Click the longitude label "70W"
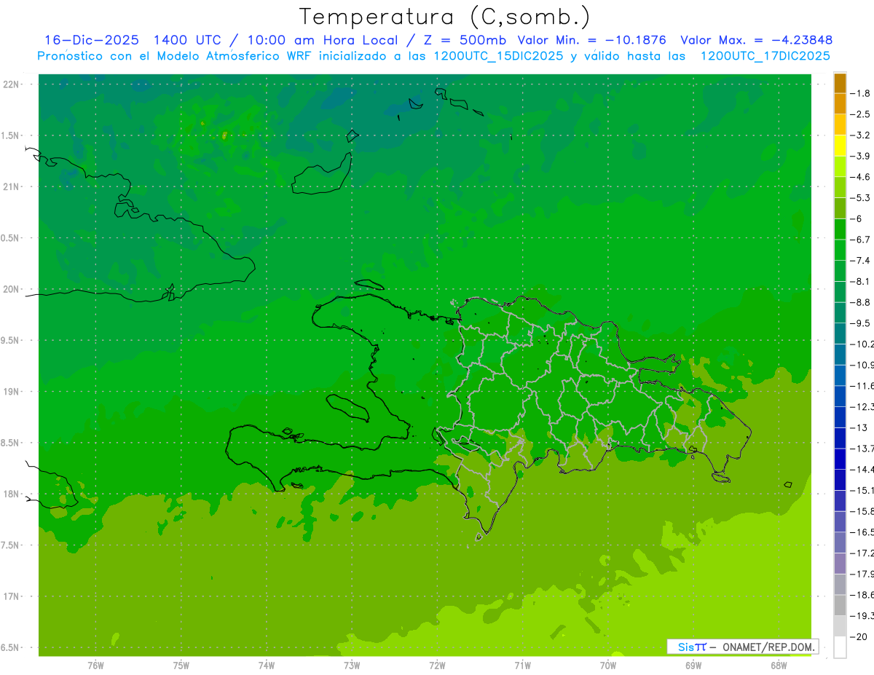This screenshot has width=874, height=675. (x=608, y=666)
